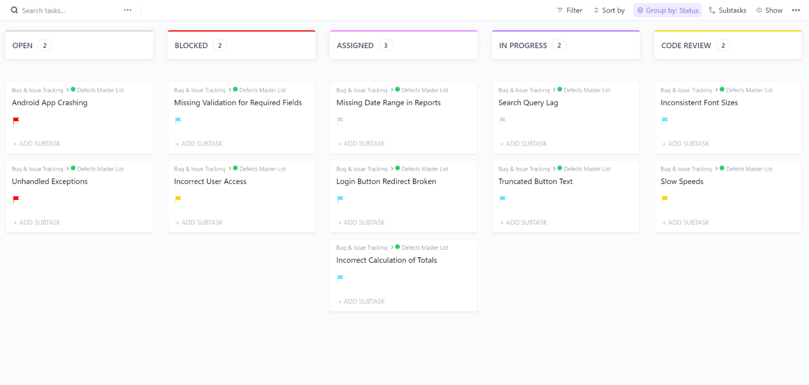Click the yellow priority flag on Slow Speeds
This screenshot has height=385, width=809.
[x=665, y=199]
